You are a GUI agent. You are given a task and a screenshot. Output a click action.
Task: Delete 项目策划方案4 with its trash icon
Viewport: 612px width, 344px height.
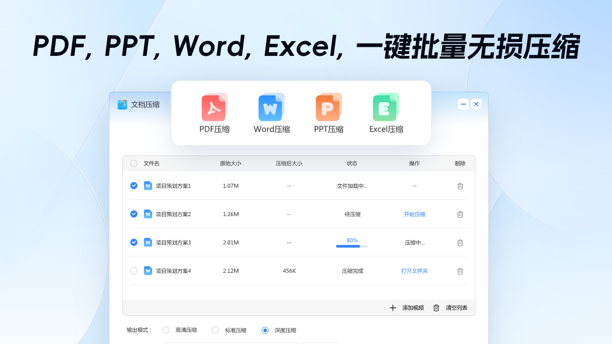460,271
